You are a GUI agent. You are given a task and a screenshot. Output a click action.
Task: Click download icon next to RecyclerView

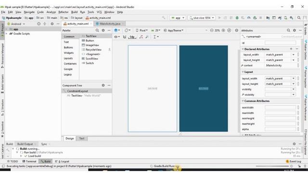click(x=109, y=49)
